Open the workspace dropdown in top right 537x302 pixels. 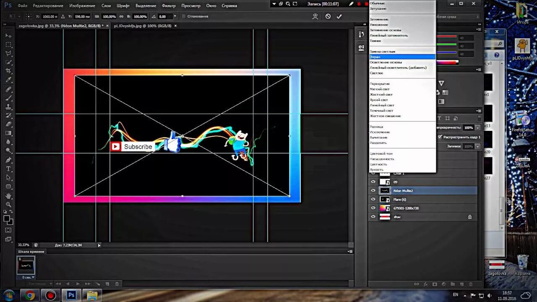(457, 17)
